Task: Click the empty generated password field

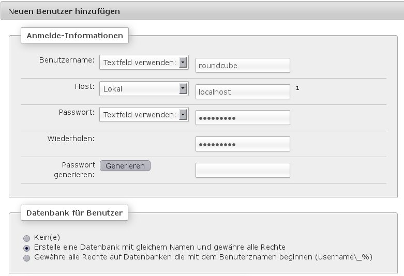Action: [x=243, y=171]
